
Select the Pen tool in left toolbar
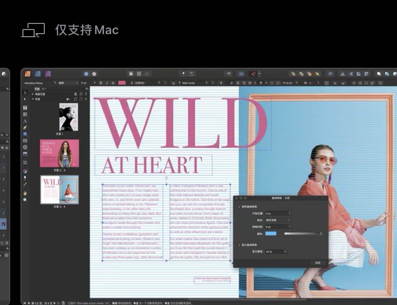pyautogui.click(x=25, y=127)
